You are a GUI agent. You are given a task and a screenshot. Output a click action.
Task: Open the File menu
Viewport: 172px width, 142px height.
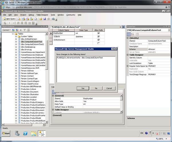[5, 15]
